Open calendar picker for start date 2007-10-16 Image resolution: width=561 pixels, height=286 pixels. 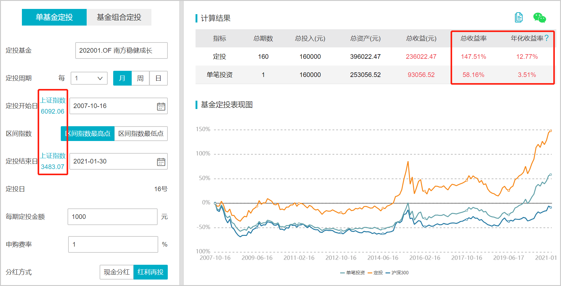click(x=161, y=107)
